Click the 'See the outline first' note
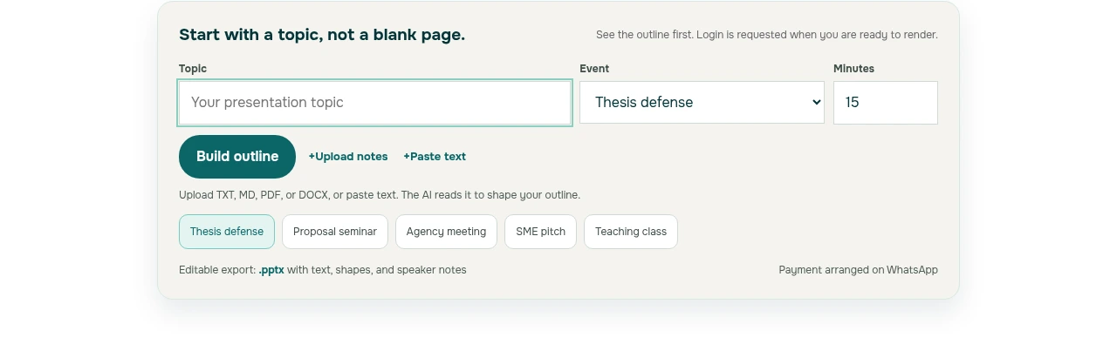Image resolution: width=1117 pixels, height=351 pixels. click(767, 35)
